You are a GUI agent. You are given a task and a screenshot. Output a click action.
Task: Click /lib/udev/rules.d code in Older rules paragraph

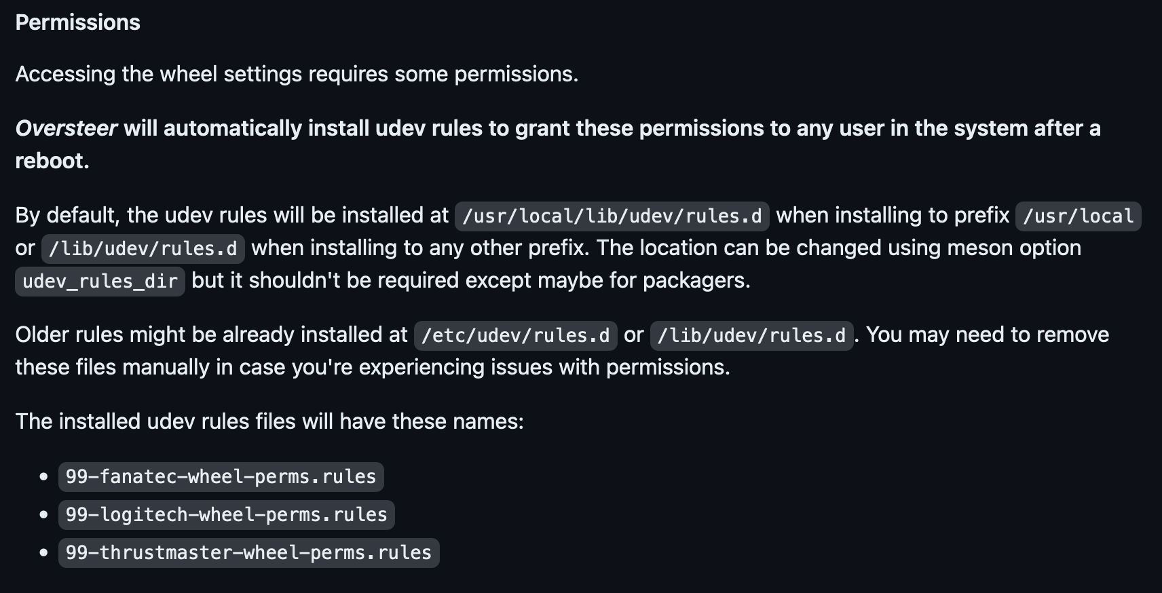coord(751,335)
